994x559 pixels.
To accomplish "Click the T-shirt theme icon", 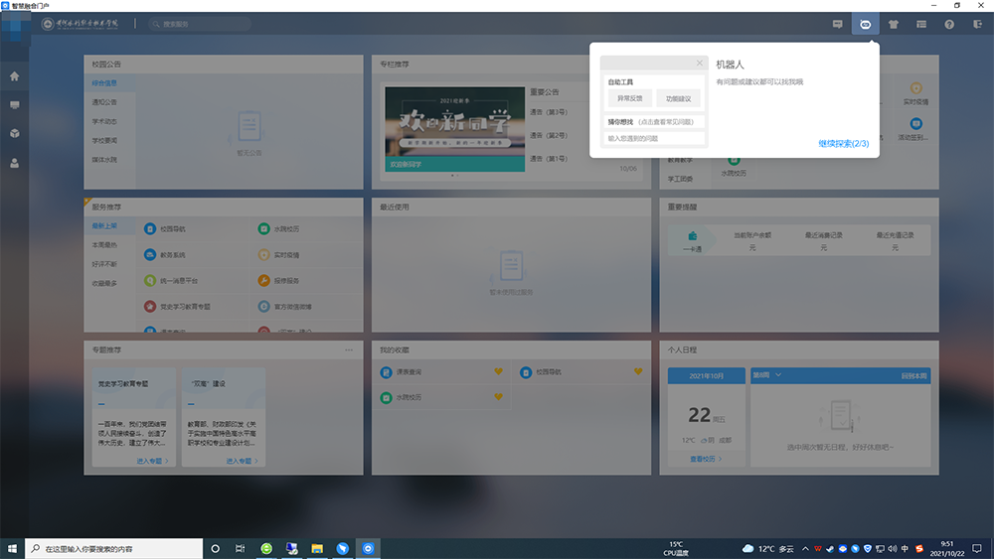I will point(894,23).
